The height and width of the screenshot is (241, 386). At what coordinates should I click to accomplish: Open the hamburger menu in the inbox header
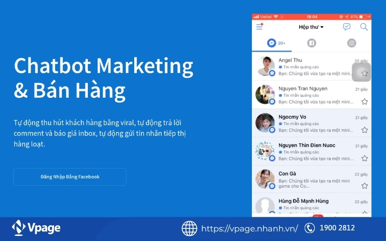coord(259,26)
